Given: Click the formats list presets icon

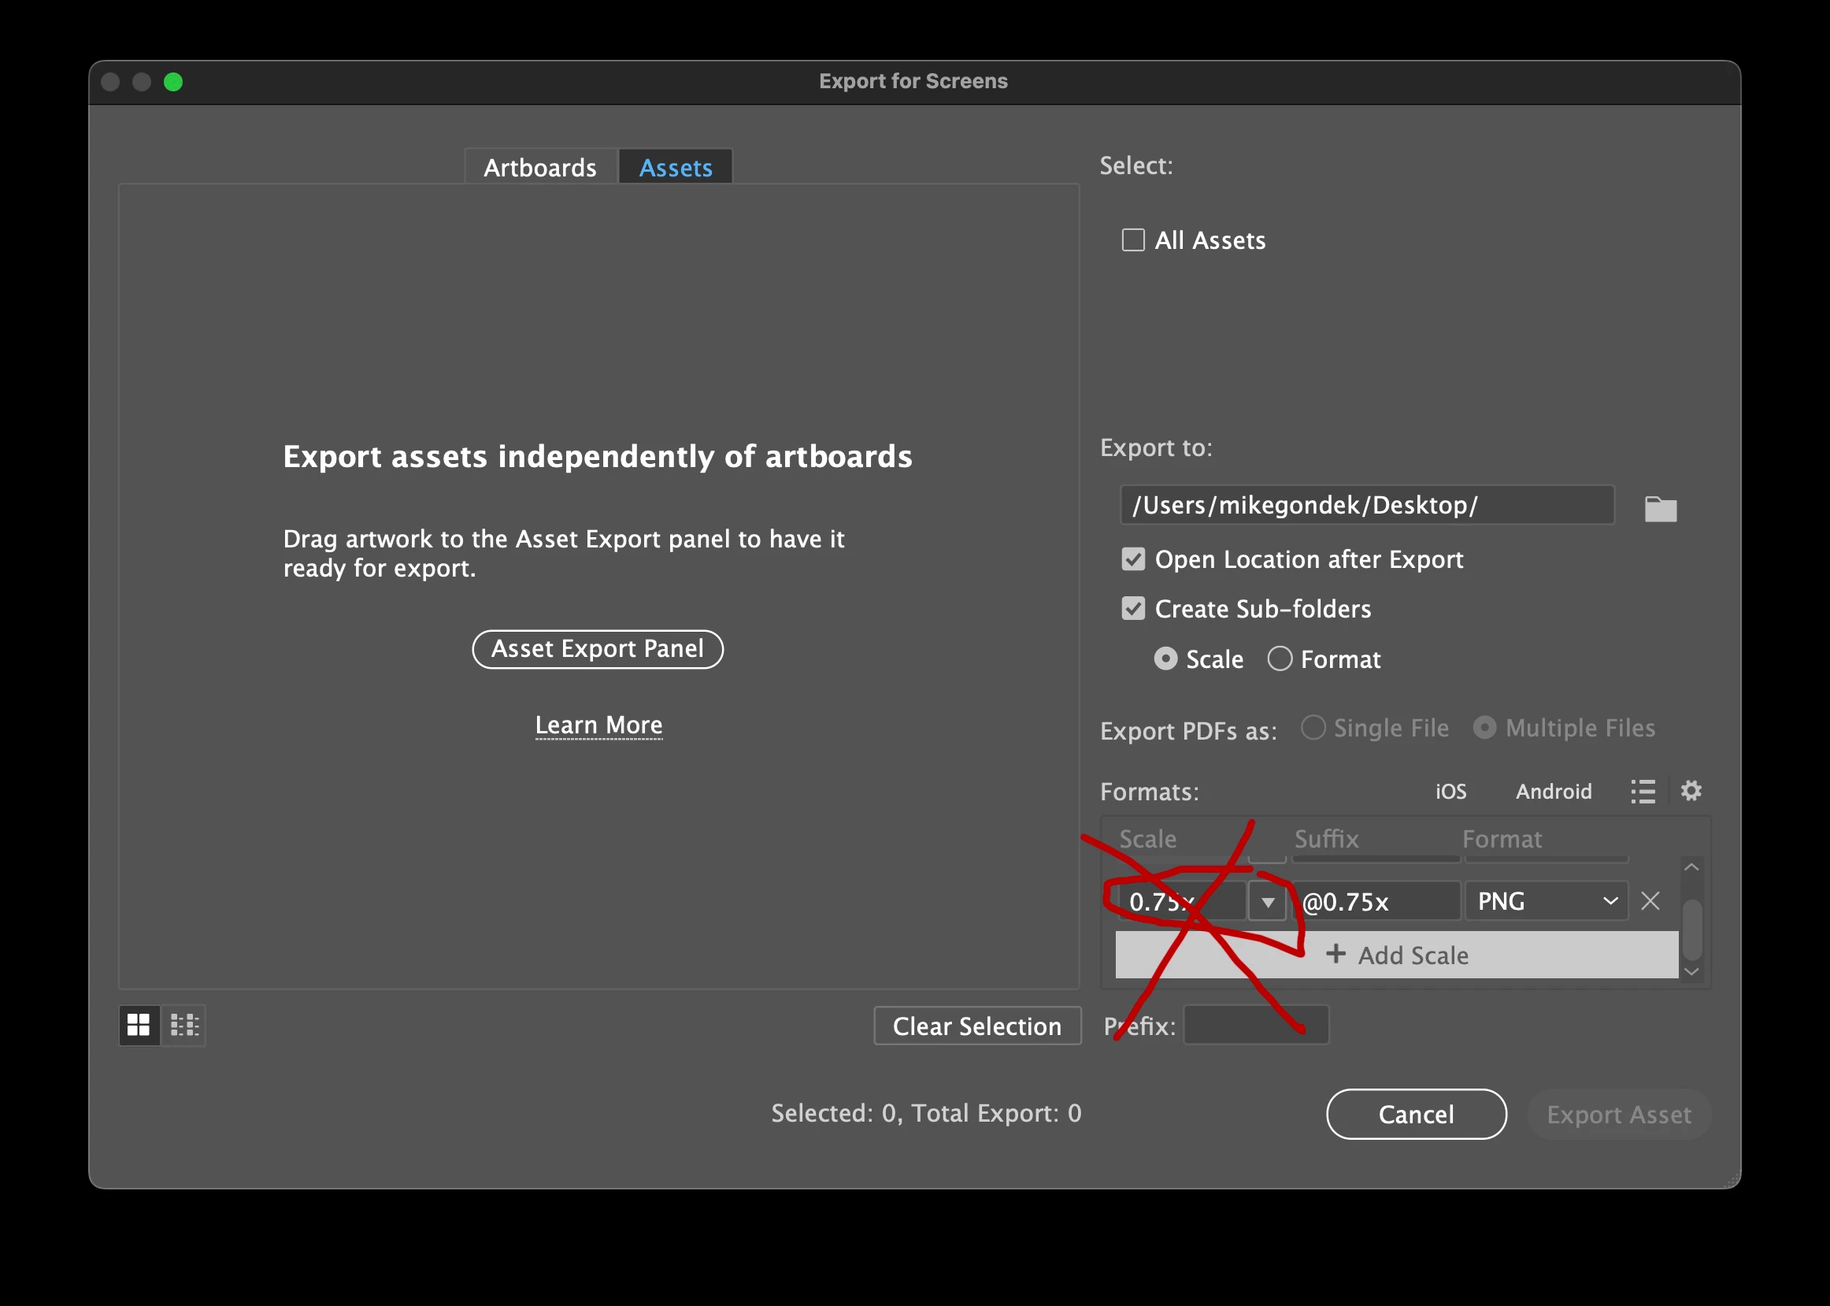Looking at the screenshot, I should pyautogui.click(x=1643, y=792).
